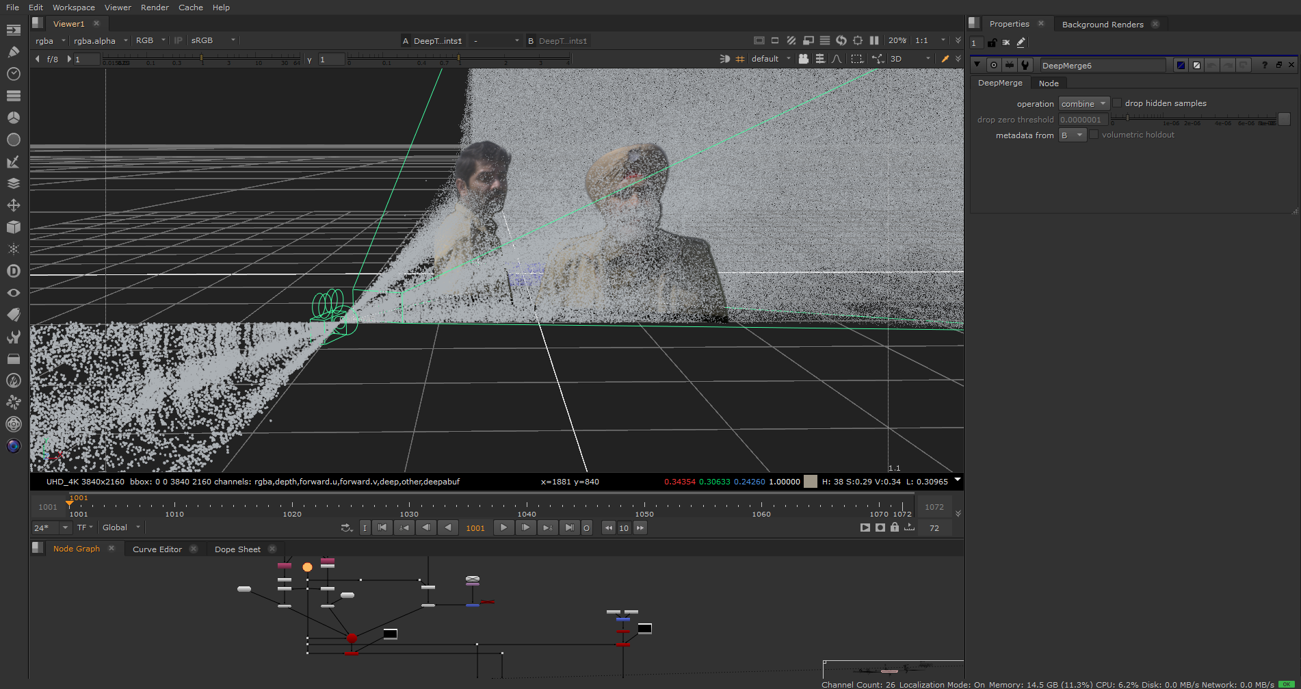
Task: Enable the drop hidden samples checkbox
Action: 1117,103
